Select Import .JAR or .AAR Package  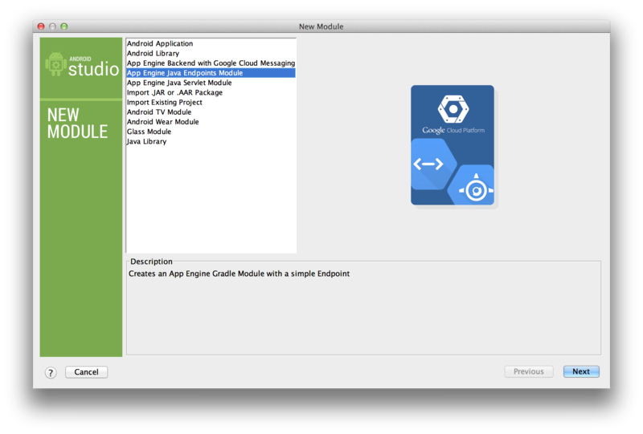point(211,92)
